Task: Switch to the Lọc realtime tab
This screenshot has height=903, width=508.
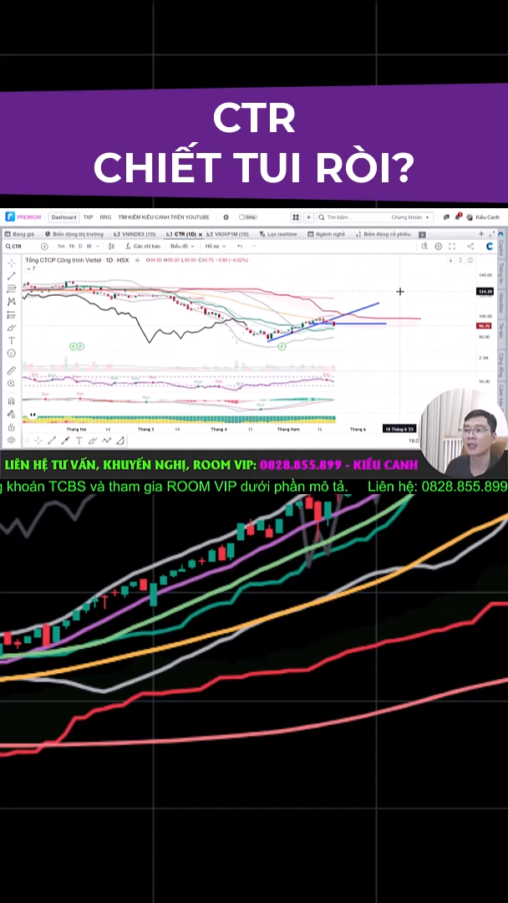Action: (278, 234)
